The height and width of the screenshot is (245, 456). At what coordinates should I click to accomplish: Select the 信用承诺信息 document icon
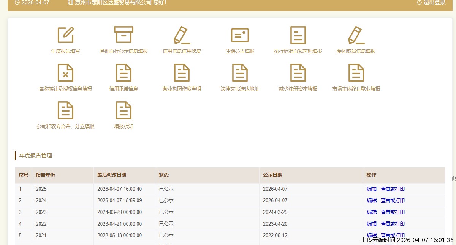click(x=123, y=73)
